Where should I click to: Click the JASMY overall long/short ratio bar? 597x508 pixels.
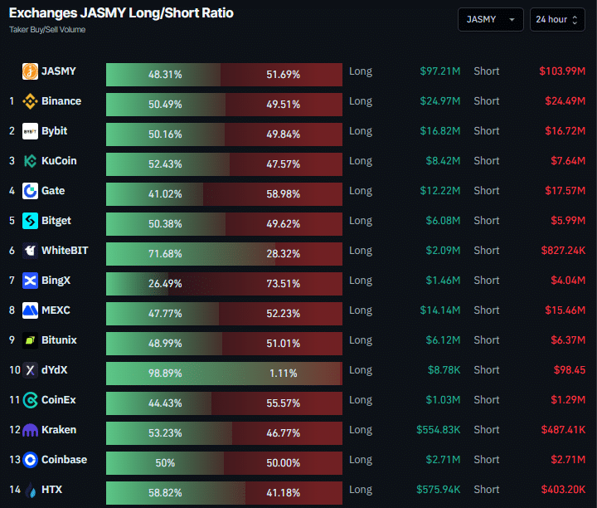[224, 75]
